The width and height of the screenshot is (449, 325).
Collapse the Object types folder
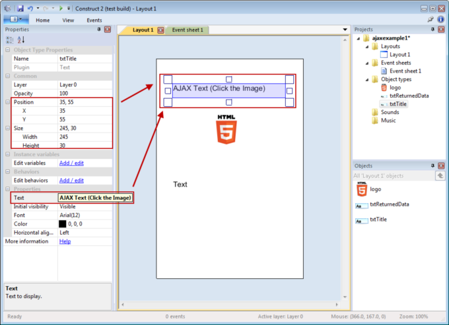click(x=367, y=80)
